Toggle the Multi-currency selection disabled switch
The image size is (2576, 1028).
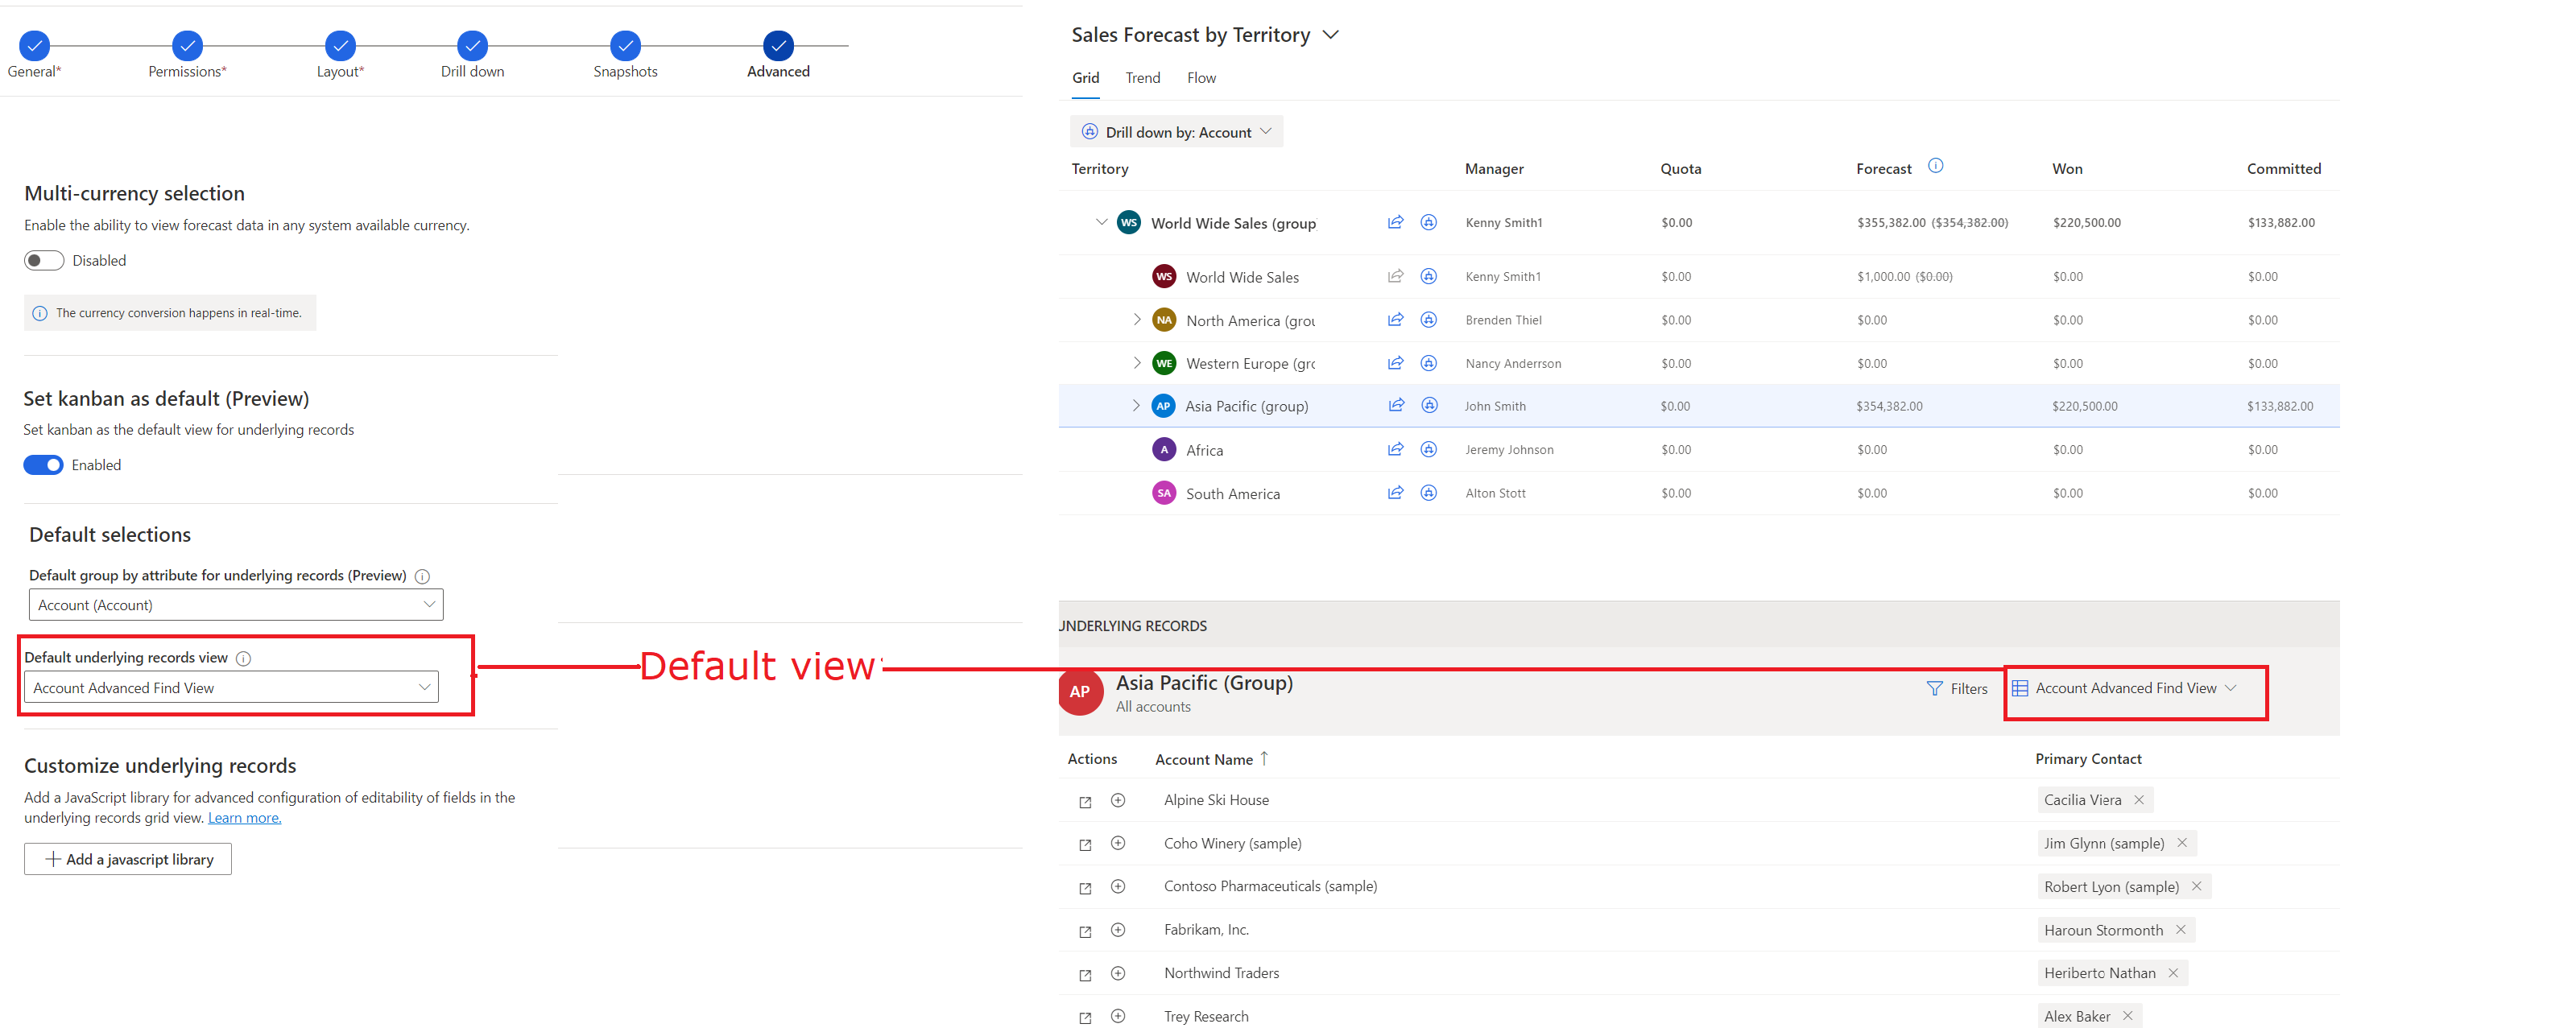[43, 259]
